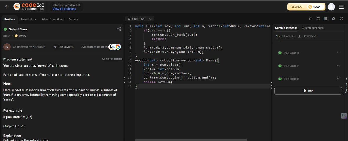
Task: Open the Discuss tab
Action: point(73,19)
